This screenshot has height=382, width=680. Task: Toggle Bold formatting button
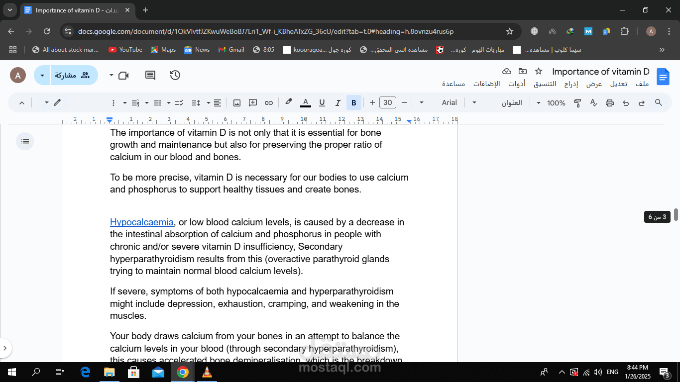tap(354, 103)
